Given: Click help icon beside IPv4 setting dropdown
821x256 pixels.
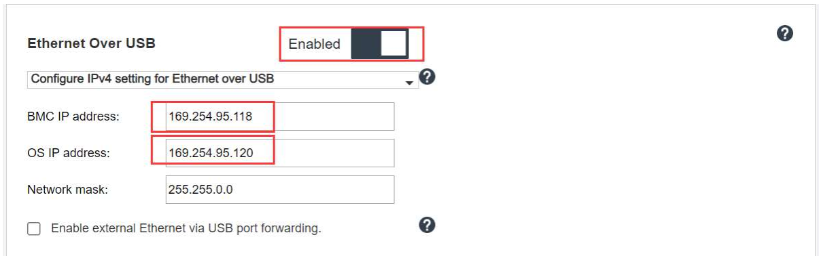Looking at the screenshot, I should click(x=427, y=77).
